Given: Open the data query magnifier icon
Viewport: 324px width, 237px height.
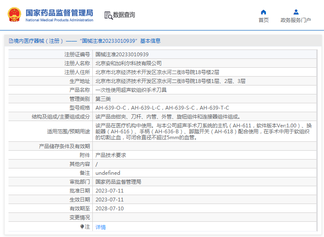Looking at the screenshot, I should [108, 16].
